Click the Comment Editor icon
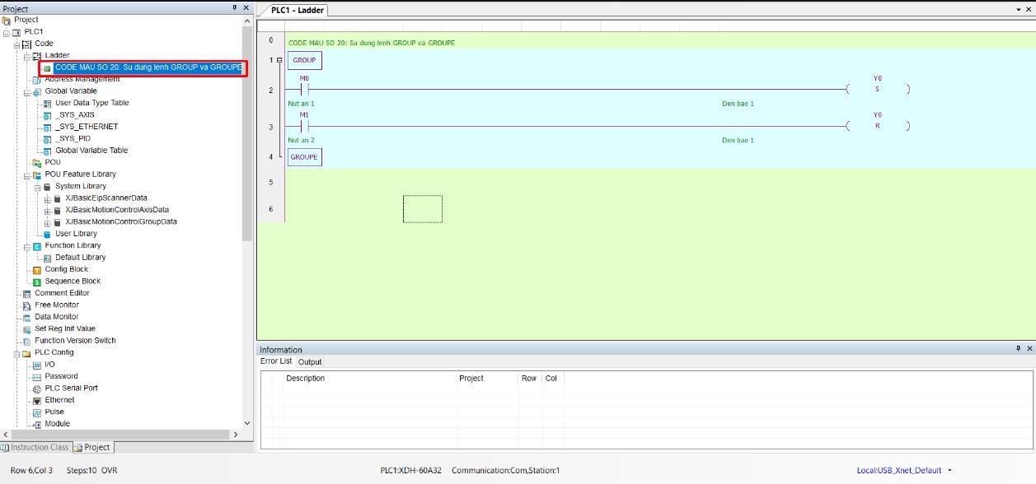 tap(26, 293)
